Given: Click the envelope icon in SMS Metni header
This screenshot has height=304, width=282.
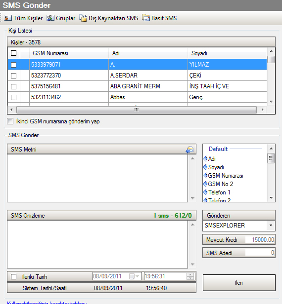Looking at the screenshot, I should 189,150.
